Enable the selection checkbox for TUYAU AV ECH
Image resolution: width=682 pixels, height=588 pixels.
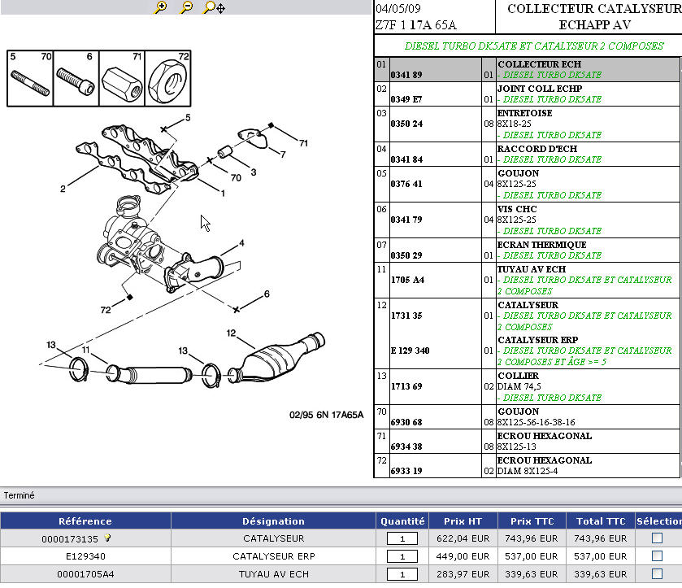click(657, 574)
